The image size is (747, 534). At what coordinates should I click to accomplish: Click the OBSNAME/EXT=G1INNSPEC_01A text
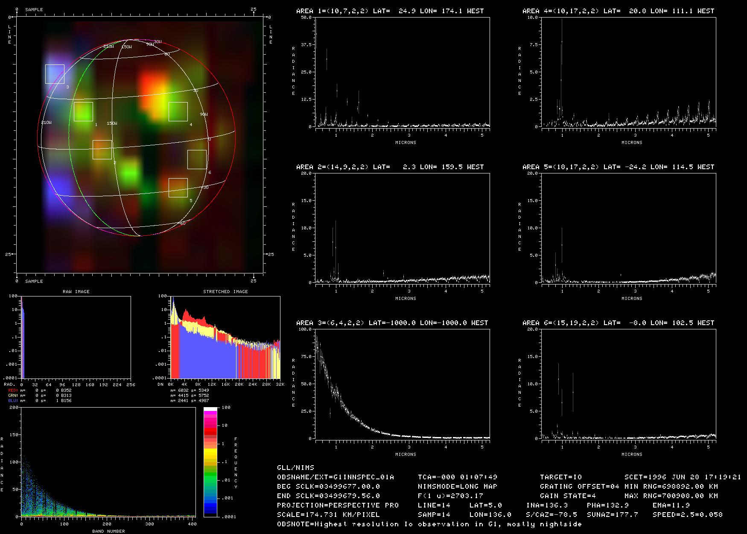336,477
